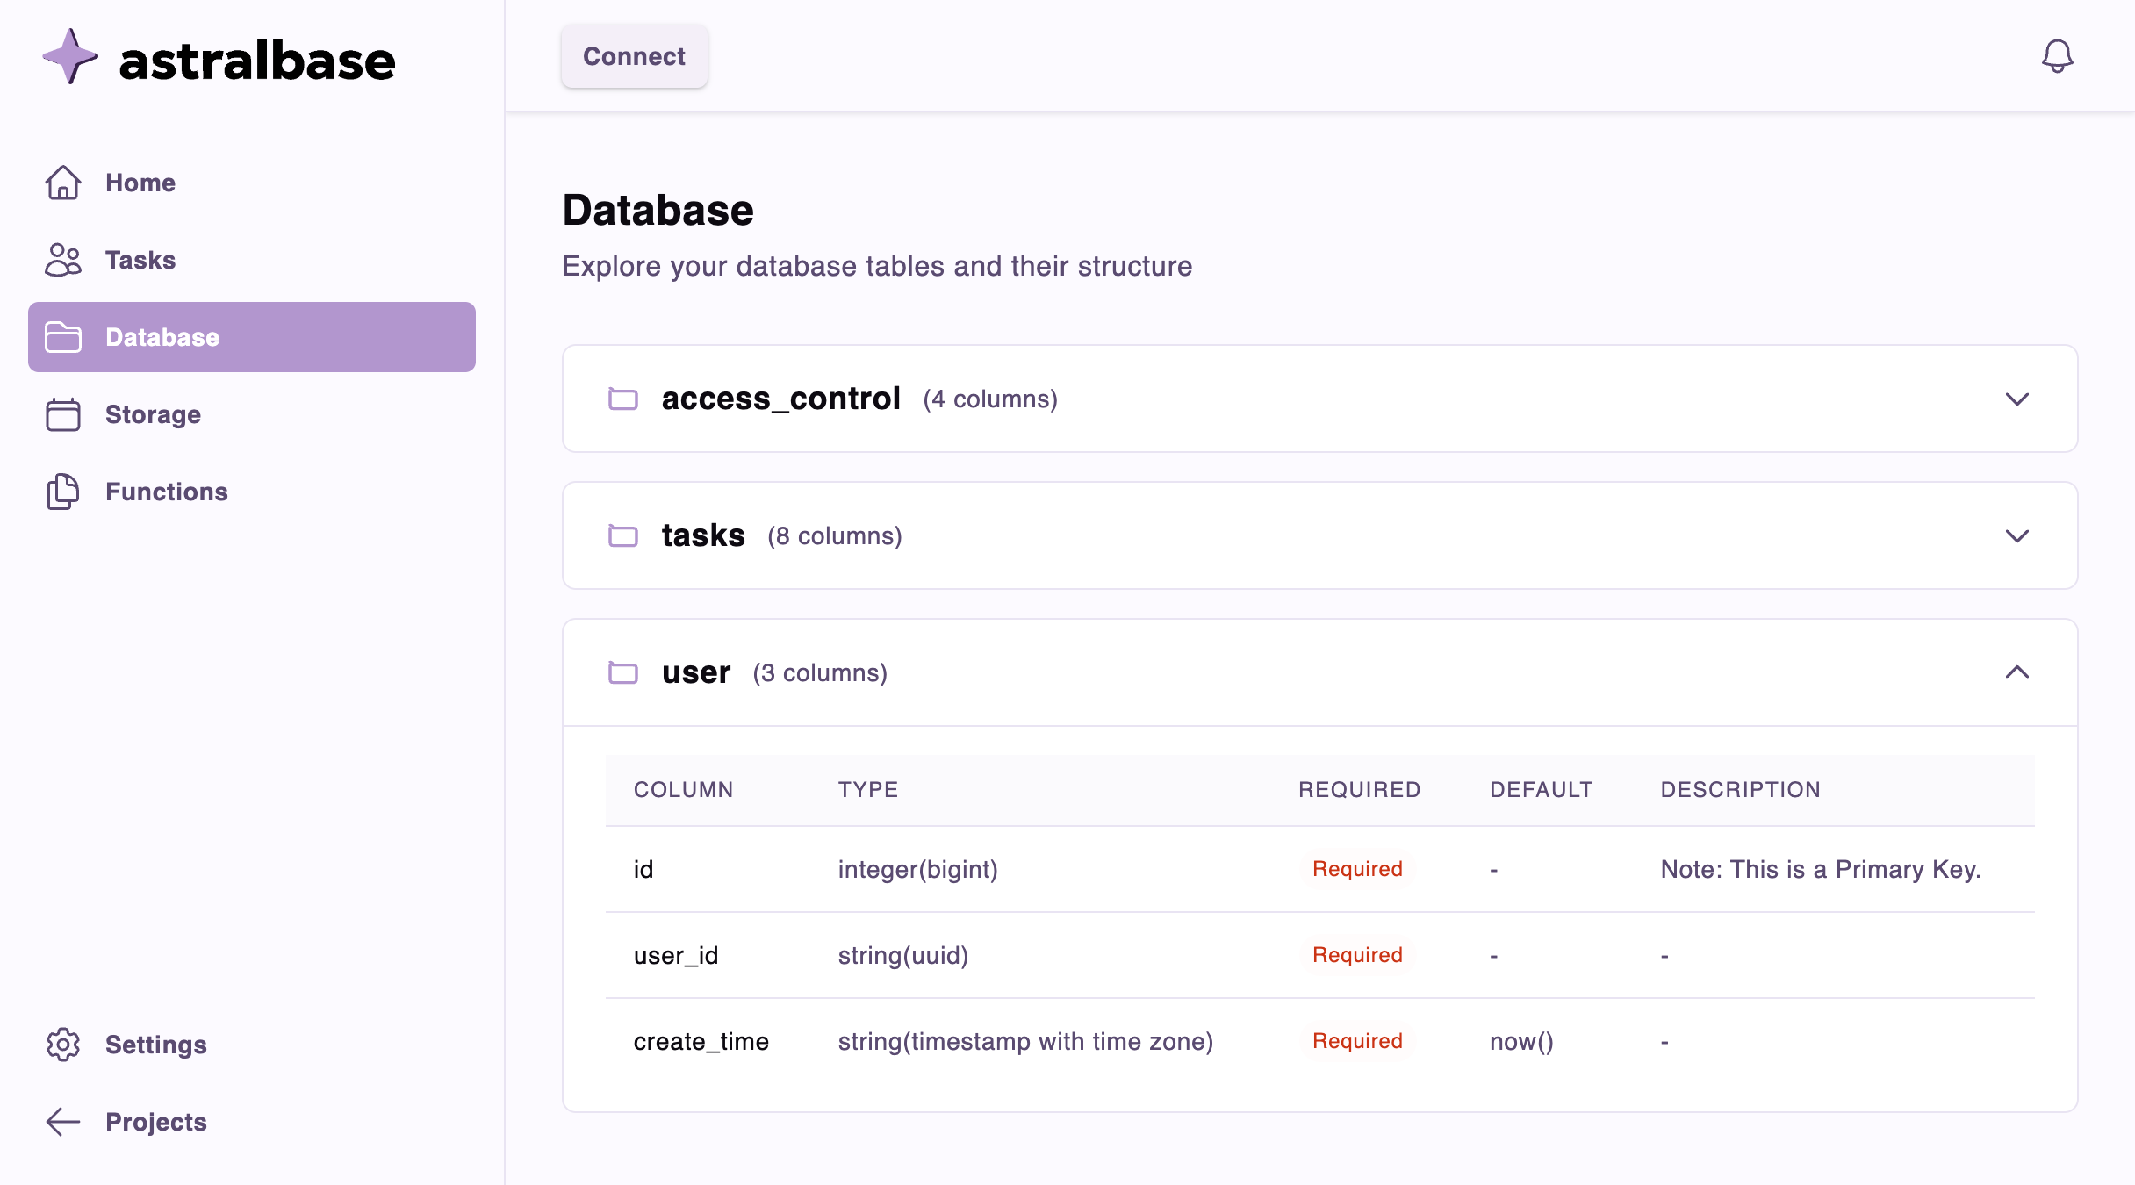Switch to the Database section
This screenshot has width=2135, height=1185.
pos(162,337)
